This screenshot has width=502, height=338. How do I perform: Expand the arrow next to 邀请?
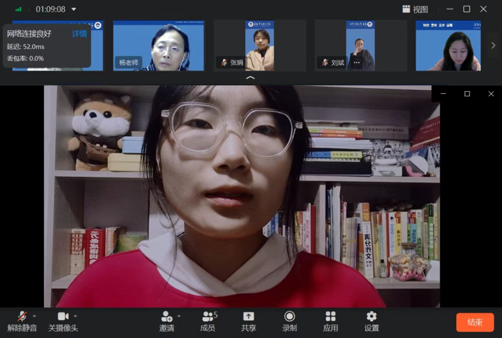click(179, 316)
